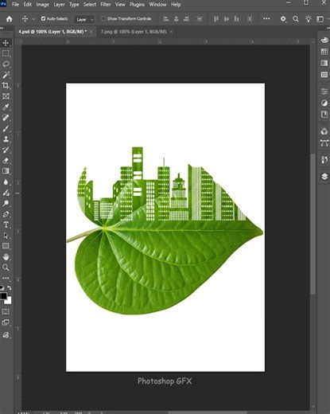Expand the Move tool preset picker arrow
The image size is (330, 414).
click(33, 19)
